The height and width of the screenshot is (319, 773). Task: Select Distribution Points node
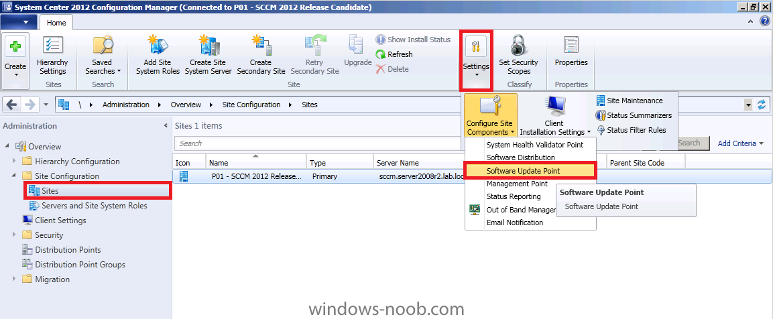tap(68, 249)
